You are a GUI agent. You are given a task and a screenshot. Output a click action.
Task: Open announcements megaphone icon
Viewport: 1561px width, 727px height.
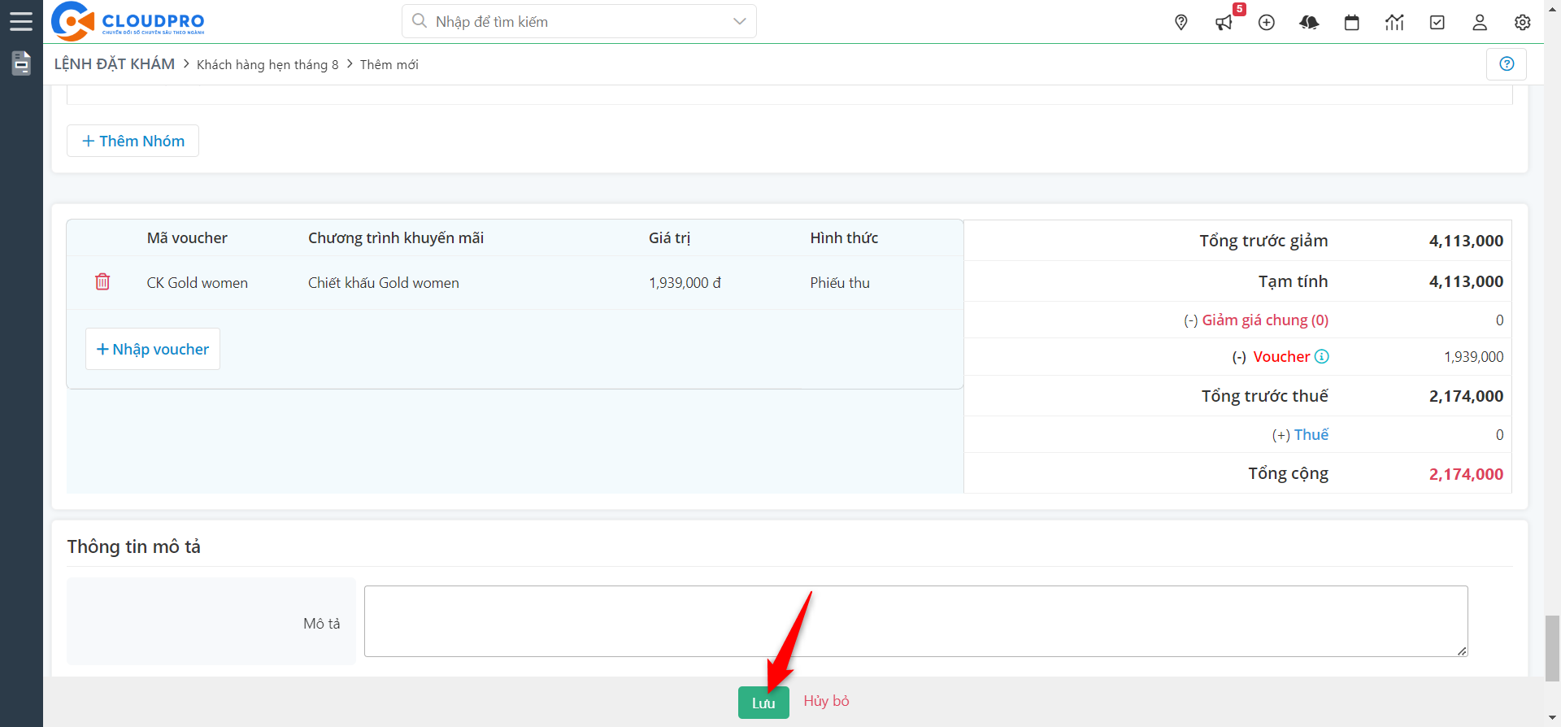point(1224,23)
